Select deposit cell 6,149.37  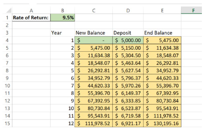(128, 93)
